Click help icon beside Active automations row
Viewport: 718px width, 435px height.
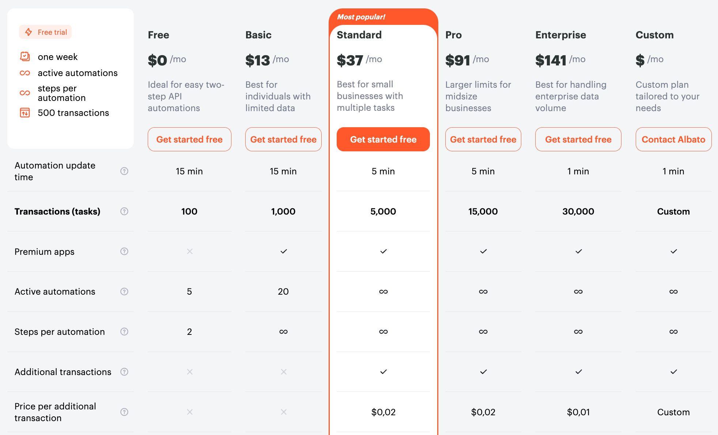coord(124,291)
